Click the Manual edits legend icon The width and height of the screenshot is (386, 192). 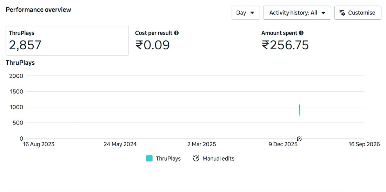click(x=196, y=159)
